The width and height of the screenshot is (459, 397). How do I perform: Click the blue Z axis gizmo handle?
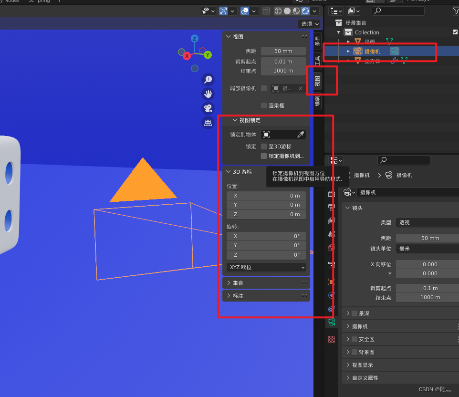pyautogui.click(x=195, y=38)
